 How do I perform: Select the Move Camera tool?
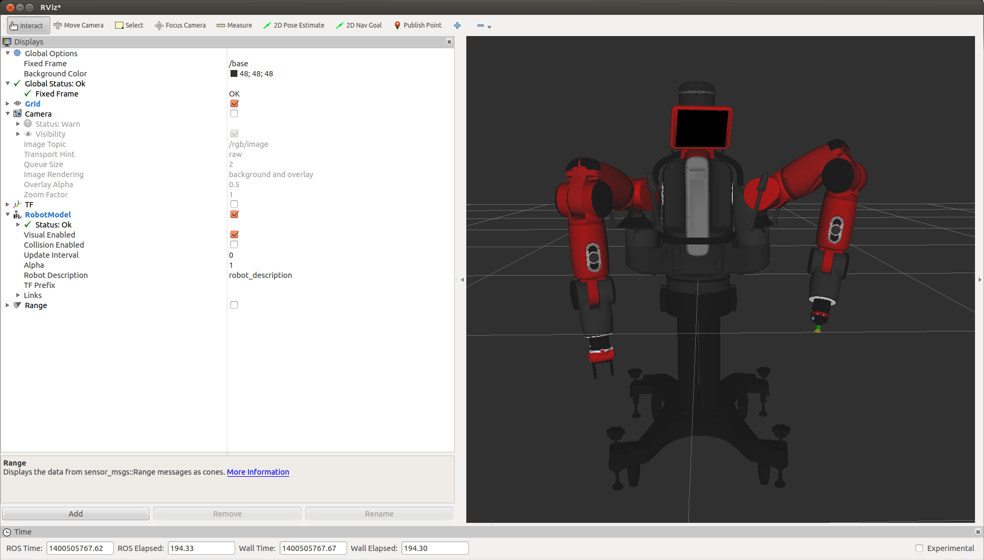[x=78, y=25]
